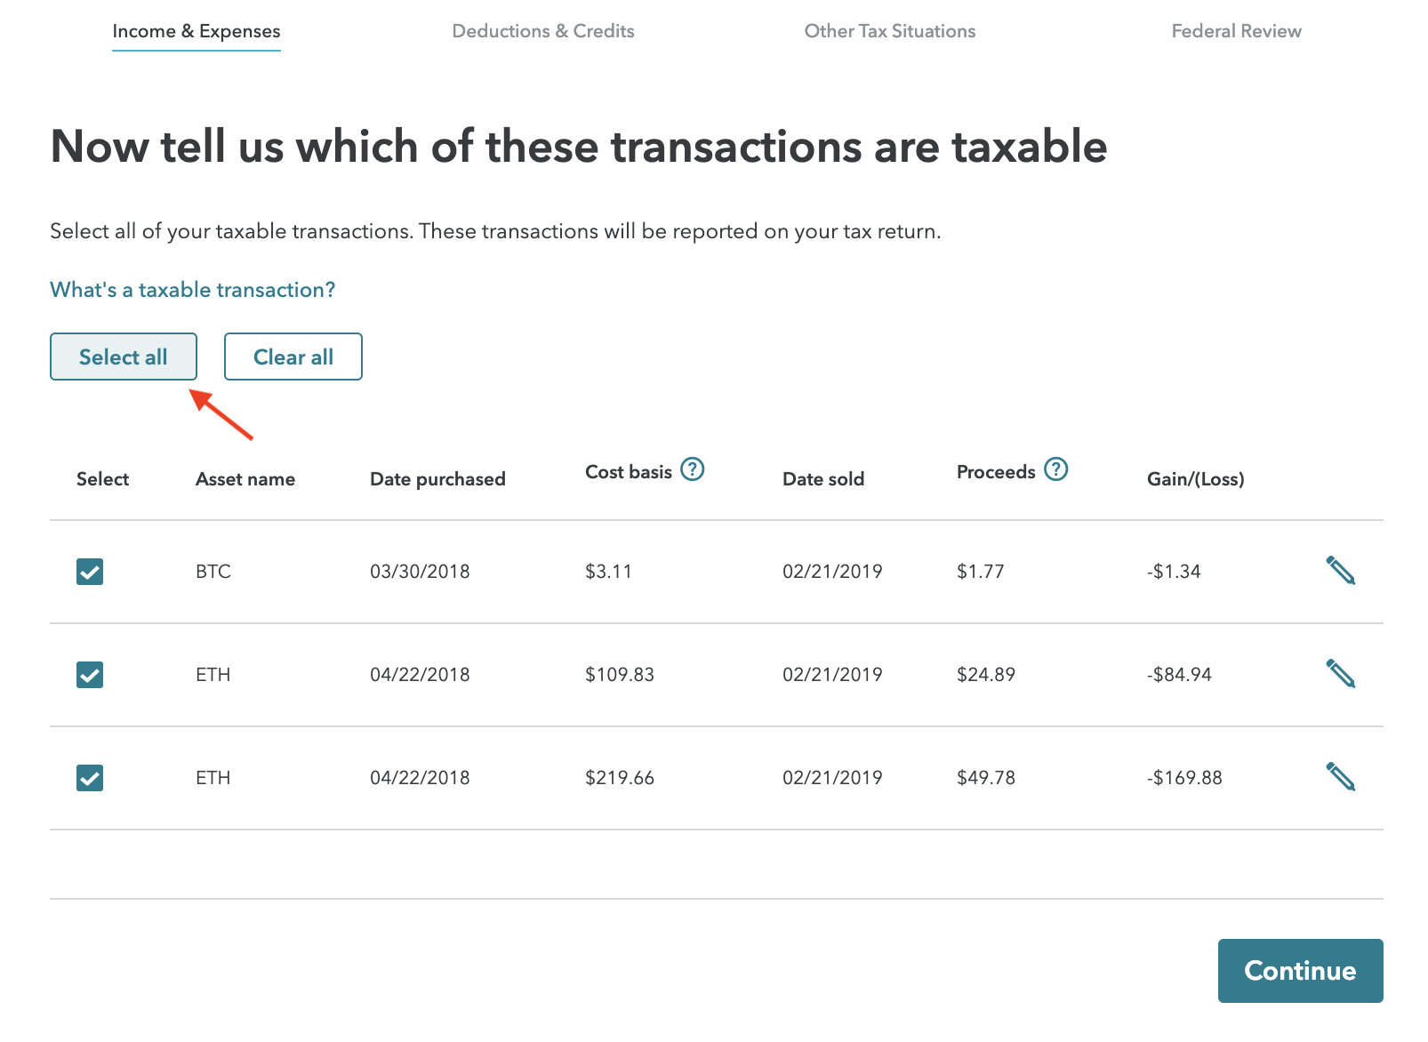Edit the BTC transaction with pencil icon
The width and height of the screenshot is (1428, 1042).
[1341, 571]
